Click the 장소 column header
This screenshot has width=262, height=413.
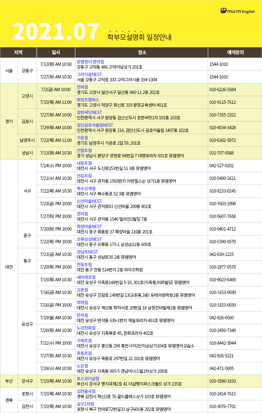(x=141, y=52)
